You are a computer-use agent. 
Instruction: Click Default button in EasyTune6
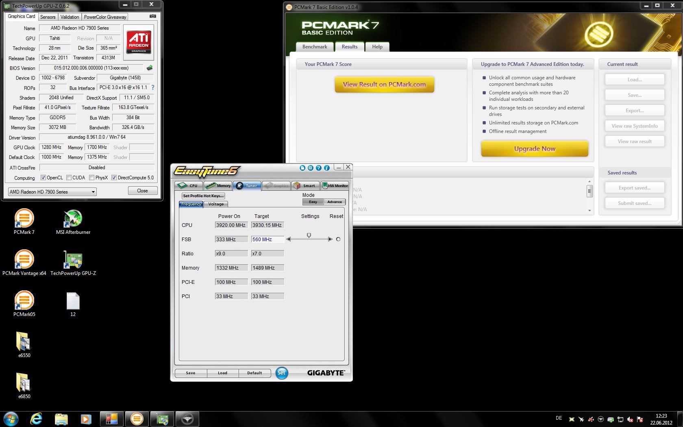coord(254,373)
